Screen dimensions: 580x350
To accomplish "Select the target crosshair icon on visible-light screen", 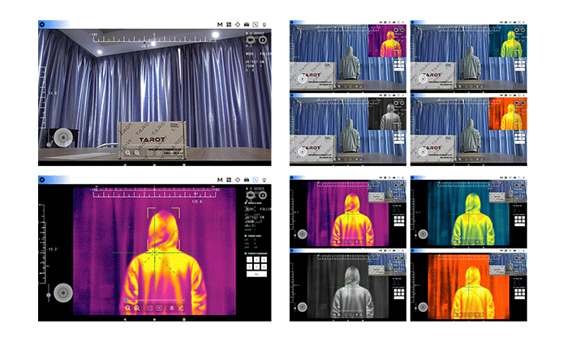I will [x=238, y=24].
